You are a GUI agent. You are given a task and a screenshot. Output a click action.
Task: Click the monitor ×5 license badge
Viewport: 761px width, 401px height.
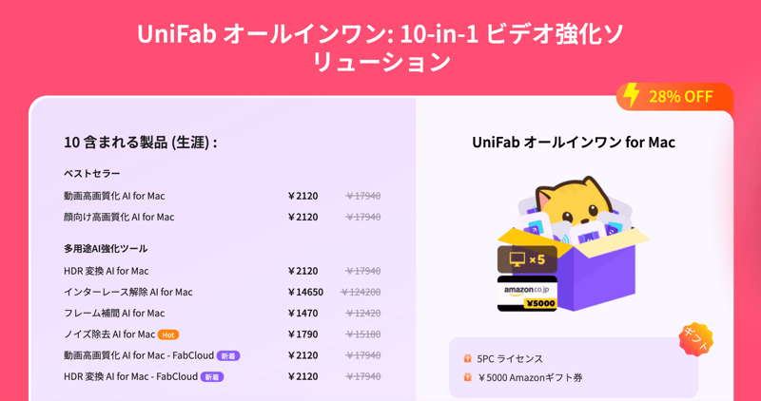[527, 258]
